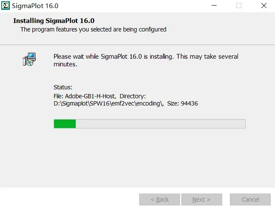Click the 'Size: 94436' status text

point(182,103)
